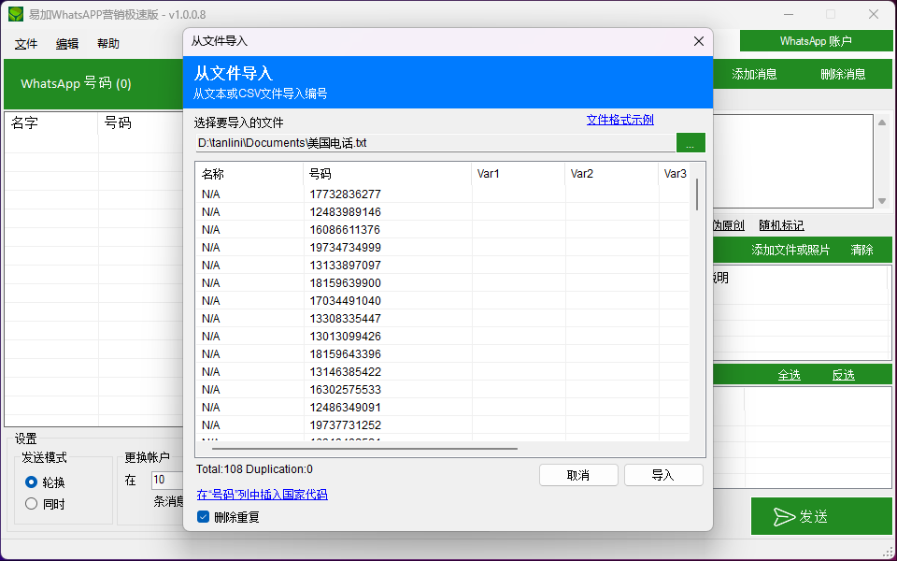Open the 文件格式示例 link
Viewport: 897px width, 561px height.
coord(620,120)
